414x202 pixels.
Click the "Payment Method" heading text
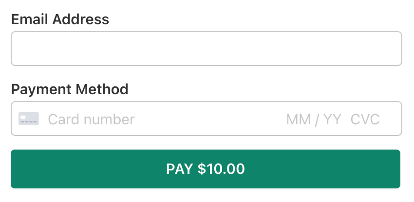pyautogui.click(x=70, y=89)
